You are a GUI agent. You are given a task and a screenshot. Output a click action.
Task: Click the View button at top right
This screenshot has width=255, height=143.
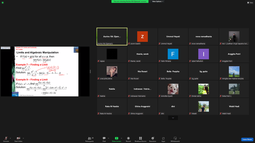tap(250, 3)
